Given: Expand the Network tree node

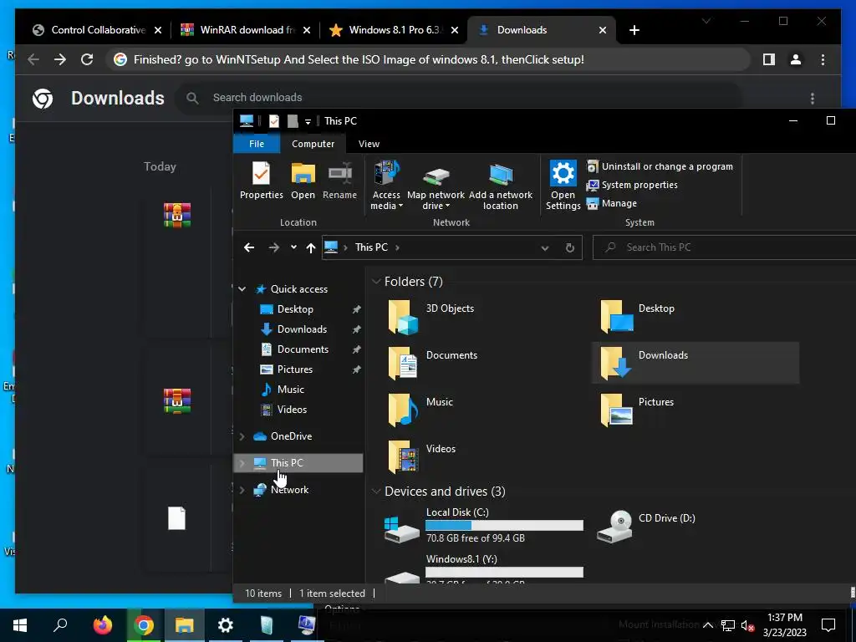Looking at the screenshot, I should (x=242, y=490).
